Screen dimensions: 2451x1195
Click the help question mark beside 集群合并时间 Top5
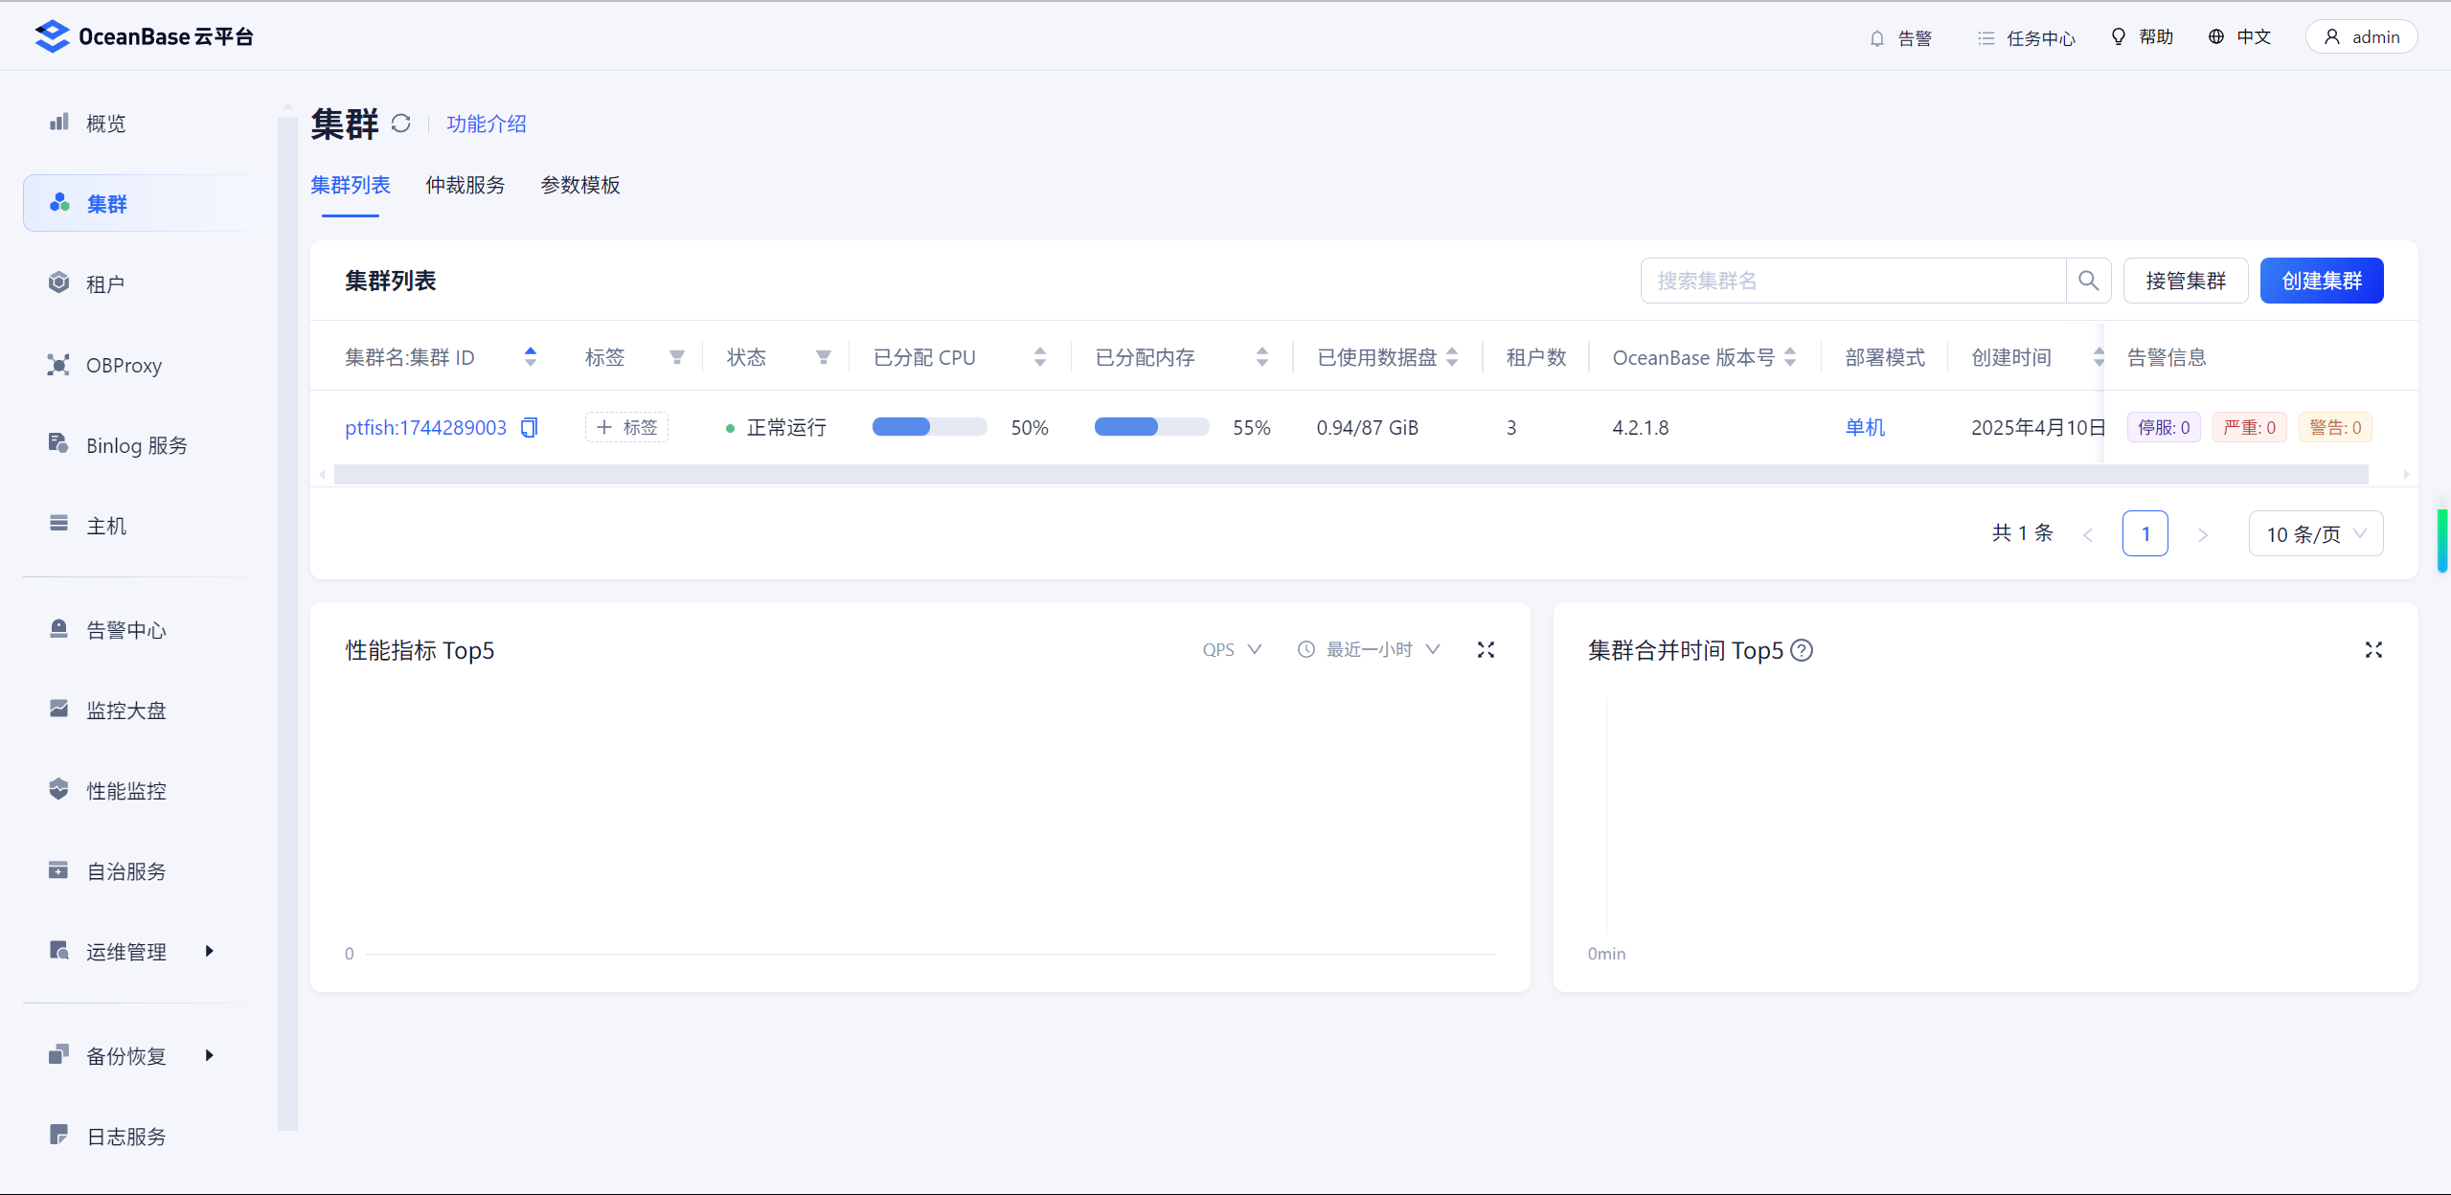pos(1802,650)
